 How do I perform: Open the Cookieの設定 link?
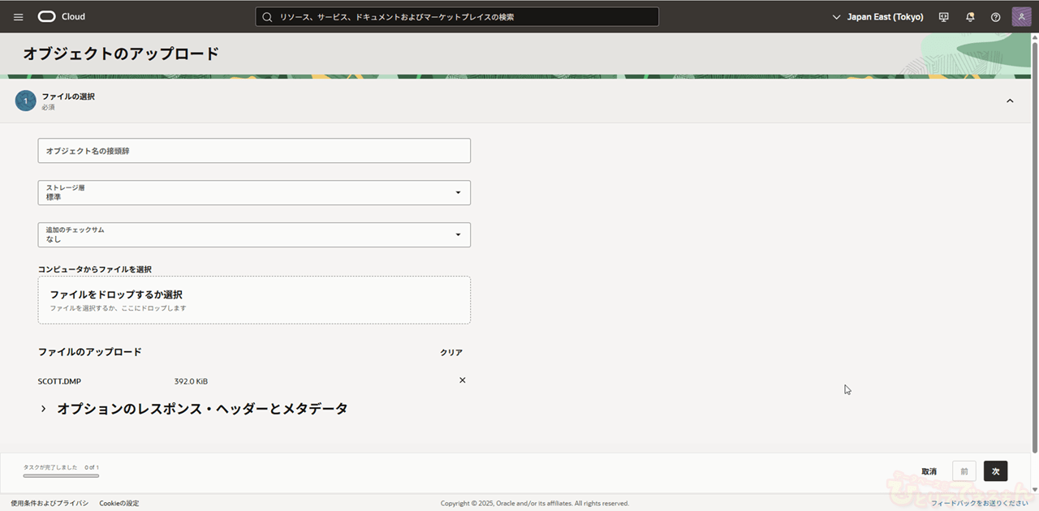tap(119, 504)
